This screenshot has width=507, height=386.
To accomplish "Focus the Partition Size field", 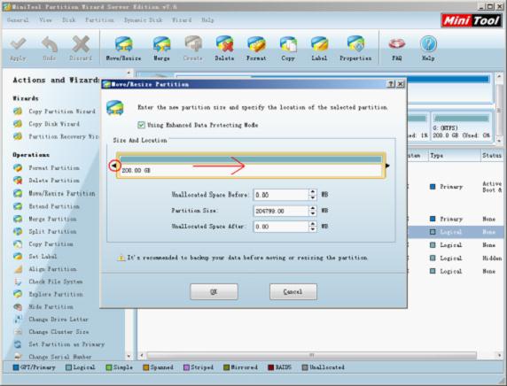I will tap(281, 211).
